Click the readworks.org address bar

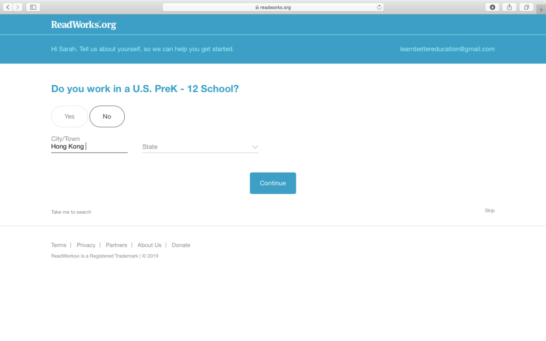point(272,7)
